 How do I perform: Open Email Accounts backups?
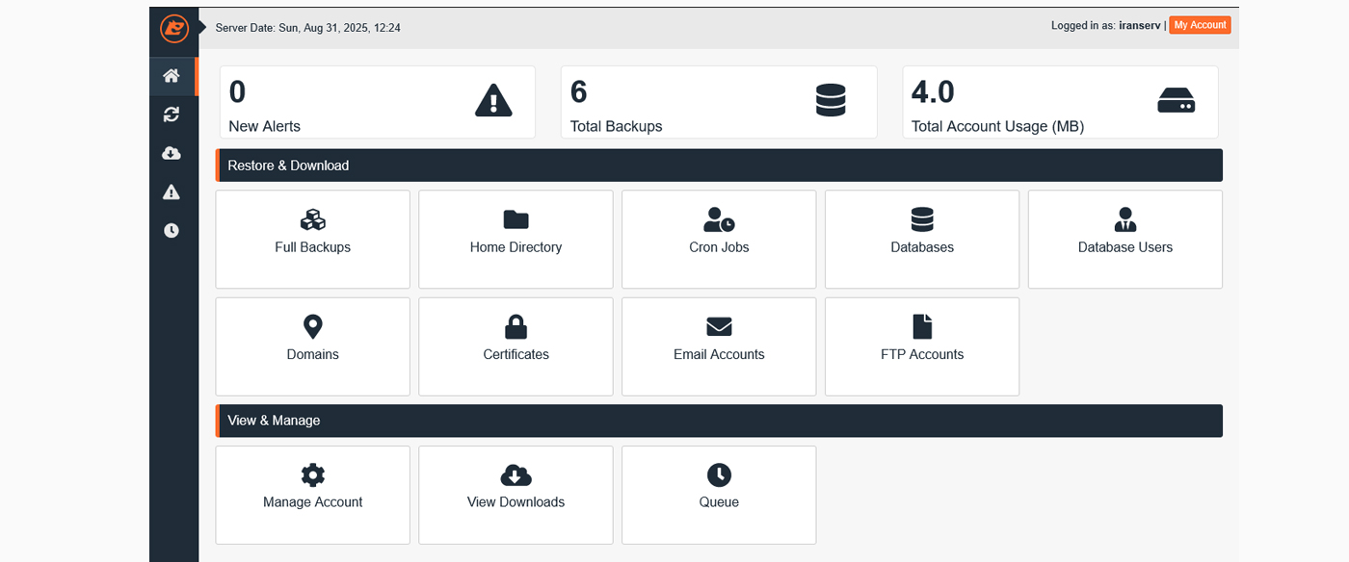click(x=719, y=346)
